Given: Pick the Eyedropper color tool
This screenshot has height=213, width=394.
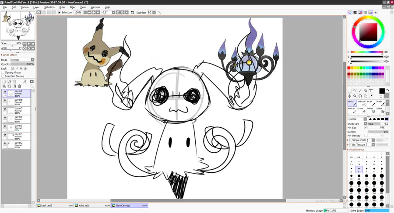Looking at the screenshot, I should pyautogui.click(x=371, y=96).
